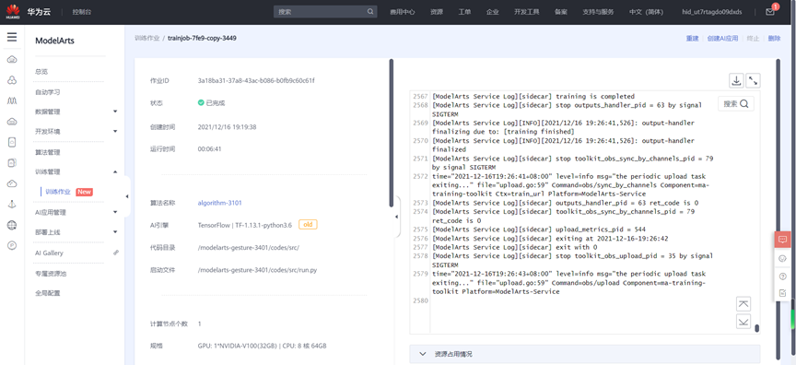
Task: Click the first cloud icon in left rail
Action: point(12,60)
